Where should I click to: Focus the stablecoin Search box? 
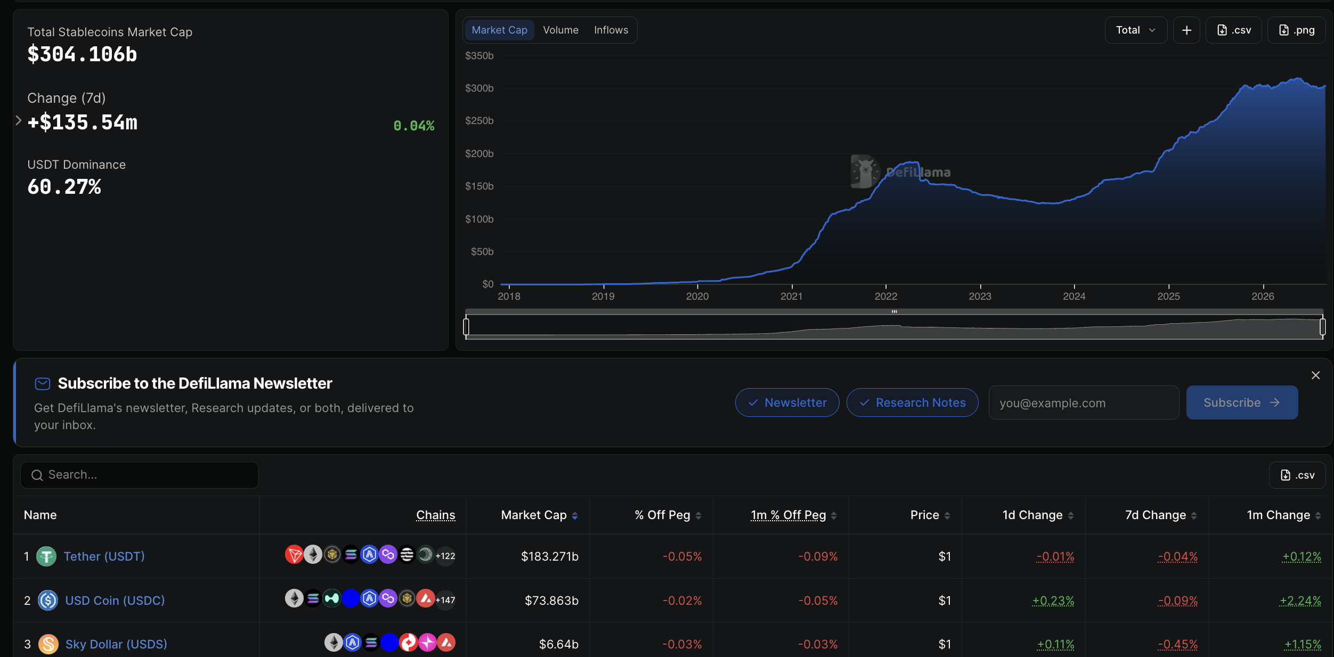pos(140,475)
